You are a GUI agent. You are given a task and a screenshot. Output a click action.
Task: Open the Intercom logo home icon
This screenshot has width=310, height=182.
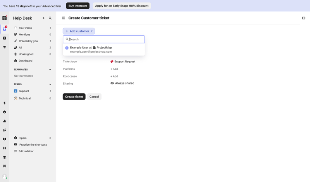4,18
